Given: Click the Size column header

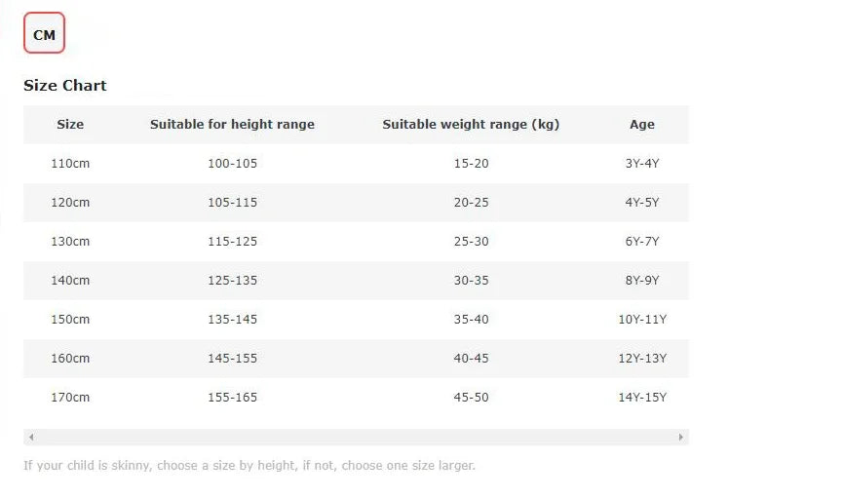Looking at the screenshot, I should click(70, 125).
